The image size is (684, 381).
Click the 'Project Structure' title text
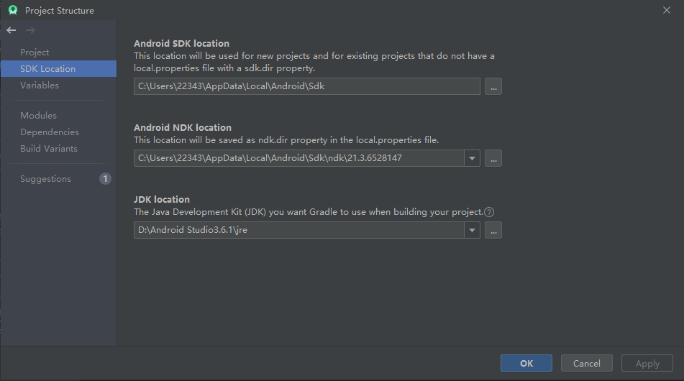60,11
